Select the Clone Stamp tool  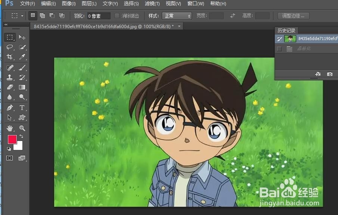[10, 77]
